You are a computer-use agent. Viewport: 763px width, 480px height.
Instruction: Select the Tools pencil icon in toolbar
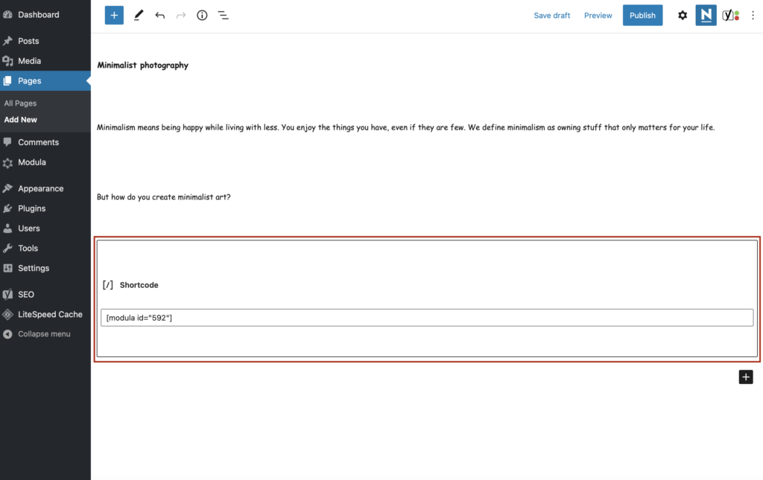139,15
